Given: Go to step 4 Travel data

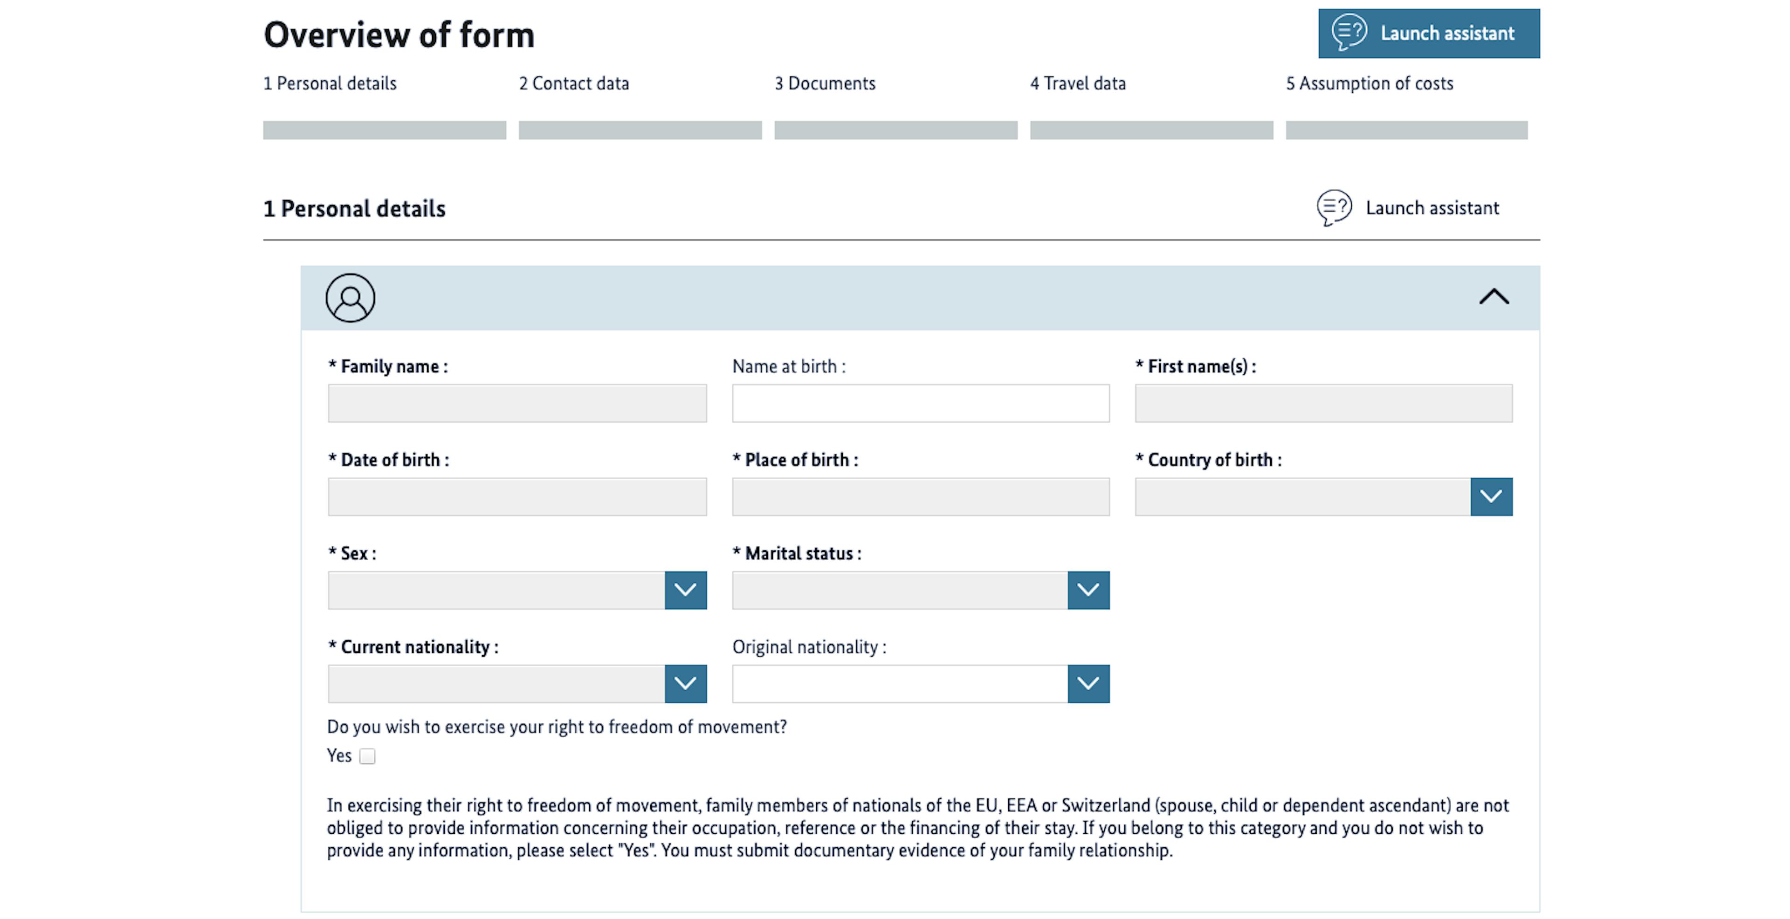Looking at the screenshot, I should pyautogui.click(x=1078, y=83).
